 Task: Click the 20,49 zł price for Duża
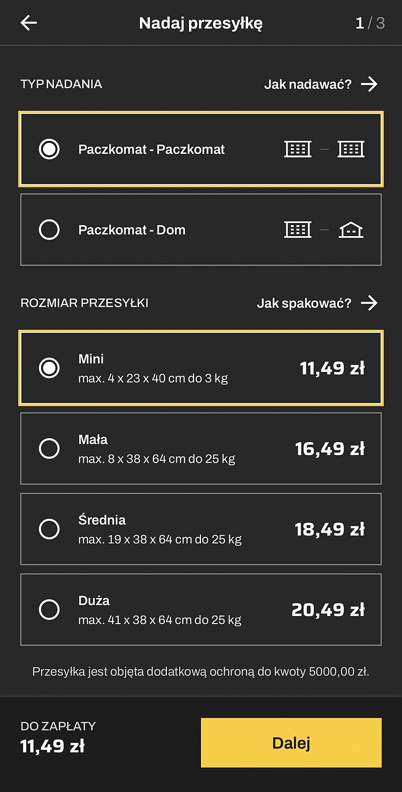coord(328,610)
